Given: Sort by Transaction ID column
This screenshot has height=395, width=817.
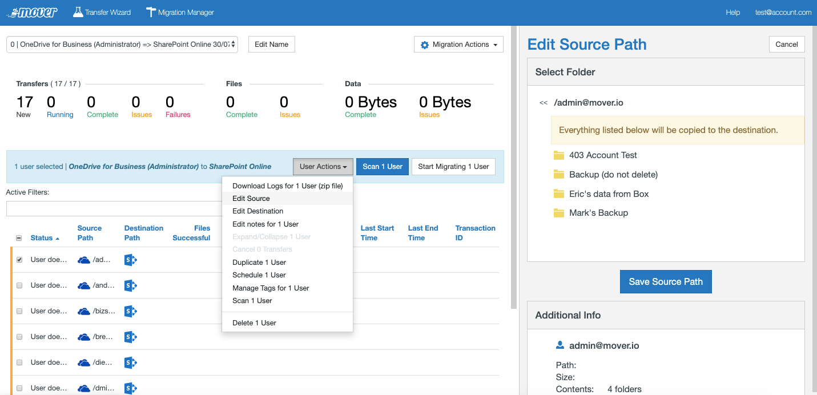Looking at the screenshot, I should (476, 233).
